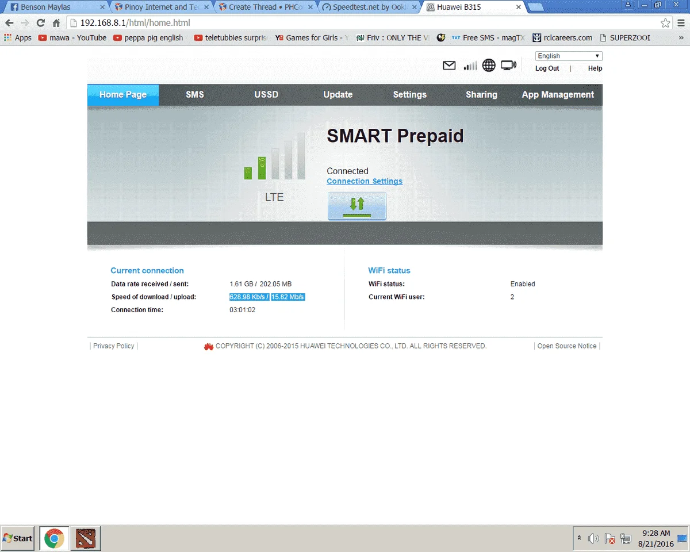This screenshot has height=552, width=690.
Task: Select the Home Page tab
Action: coord(123,95)
